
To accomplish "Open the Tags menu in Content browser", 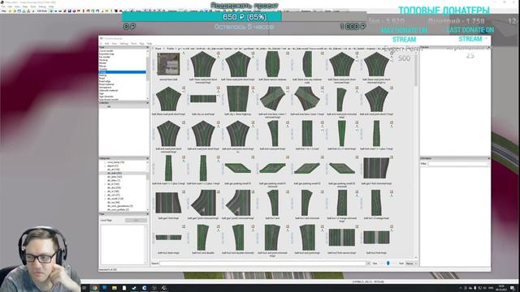I will point(141,43).
